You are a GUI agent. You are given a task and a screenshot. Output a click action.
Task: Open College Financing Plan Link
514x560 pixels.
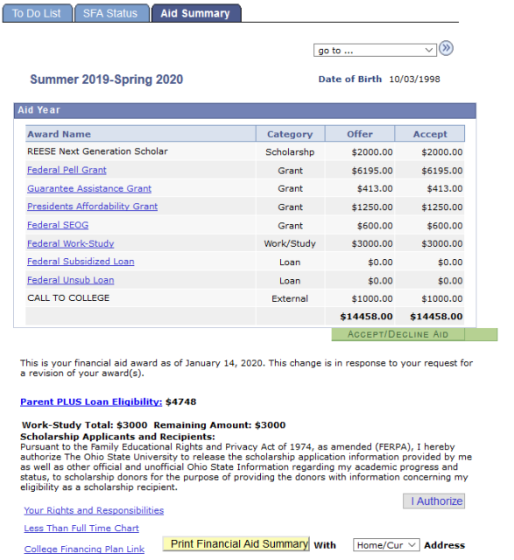[84, 549]
